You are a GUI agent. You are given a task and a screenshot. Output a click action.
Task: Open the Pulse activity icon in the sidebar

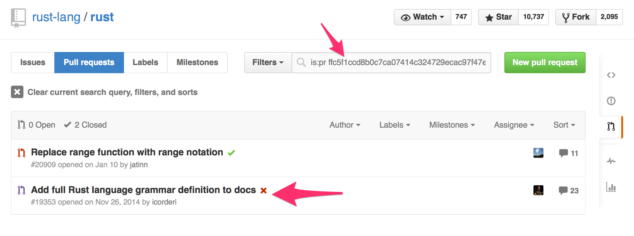[x=611, y=161]
